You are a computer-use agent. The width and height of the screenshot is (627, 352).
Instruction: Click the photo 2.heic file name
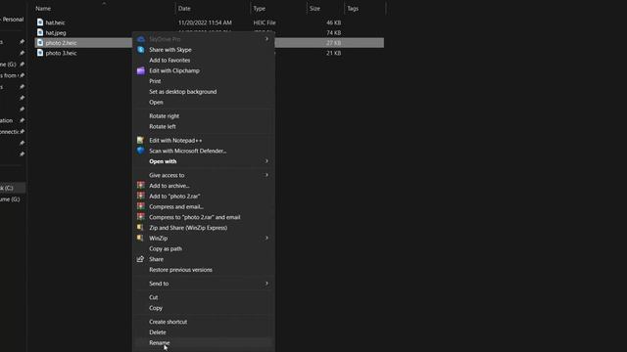[x=61, y=43]
